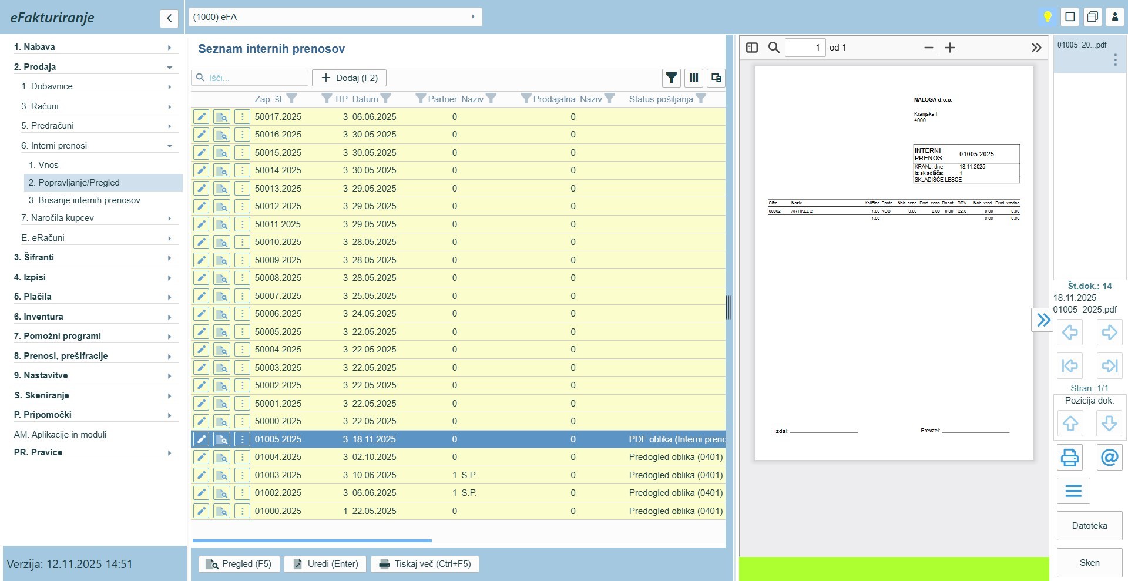
Task: Select 1. Vnos under Interni prenosi
Action: (43, 165)
